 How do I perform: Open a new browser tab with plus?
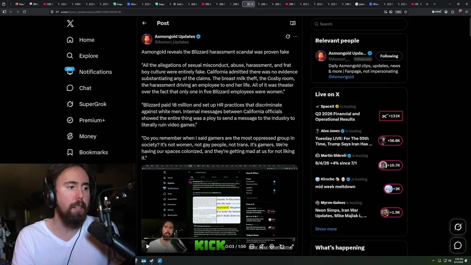[x=427, y=4]
